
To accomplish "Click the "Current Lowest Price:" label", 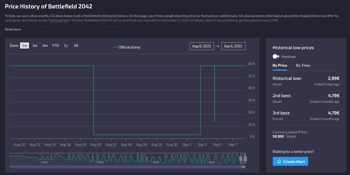I will point(290,132).
